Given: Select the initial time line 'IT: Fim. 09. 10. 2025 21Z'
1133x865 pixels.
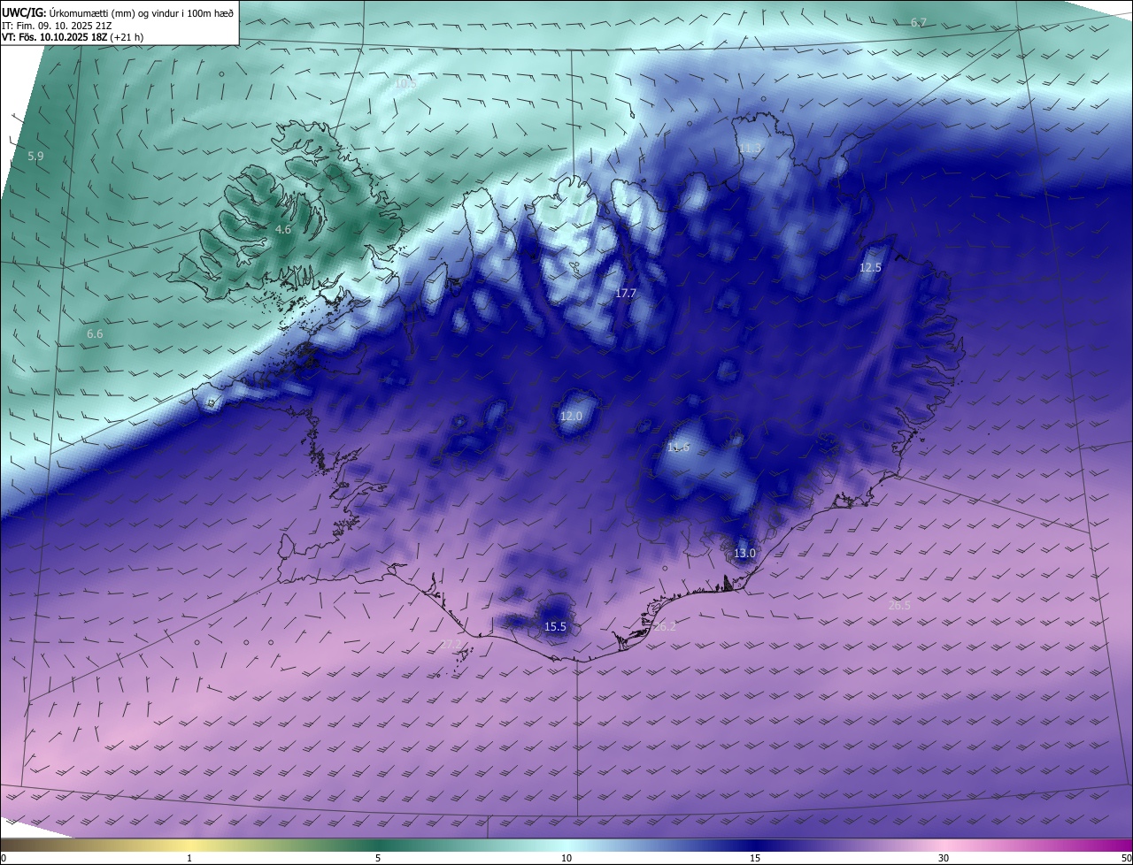Looking at the screenshot, I should coord(56,26).
